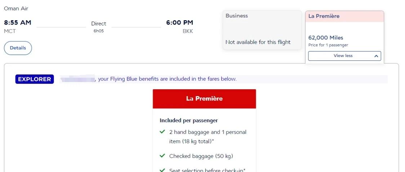This screenshot has height=172, width=405.
Task: Click the EXPLORER status badge
Action: point(35,79)
